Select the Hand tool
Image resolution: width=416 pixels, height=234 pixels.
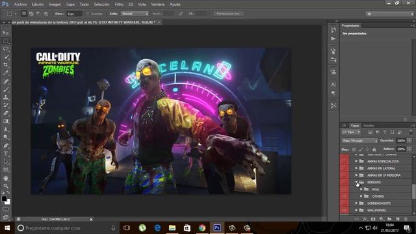(6, 178)
